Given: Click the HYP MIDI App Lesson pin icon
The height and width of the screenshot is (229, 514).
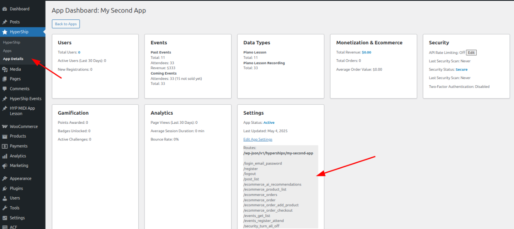Looking at the screenshot, I should pos(5,108).
